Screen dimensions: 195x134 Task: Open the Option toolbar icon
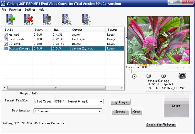[66, 19]
